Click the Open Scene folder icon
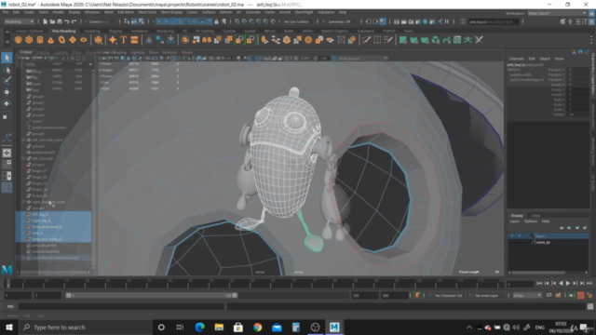The width and height of the screenshot is (596, 335). click(x=52, y=21)
